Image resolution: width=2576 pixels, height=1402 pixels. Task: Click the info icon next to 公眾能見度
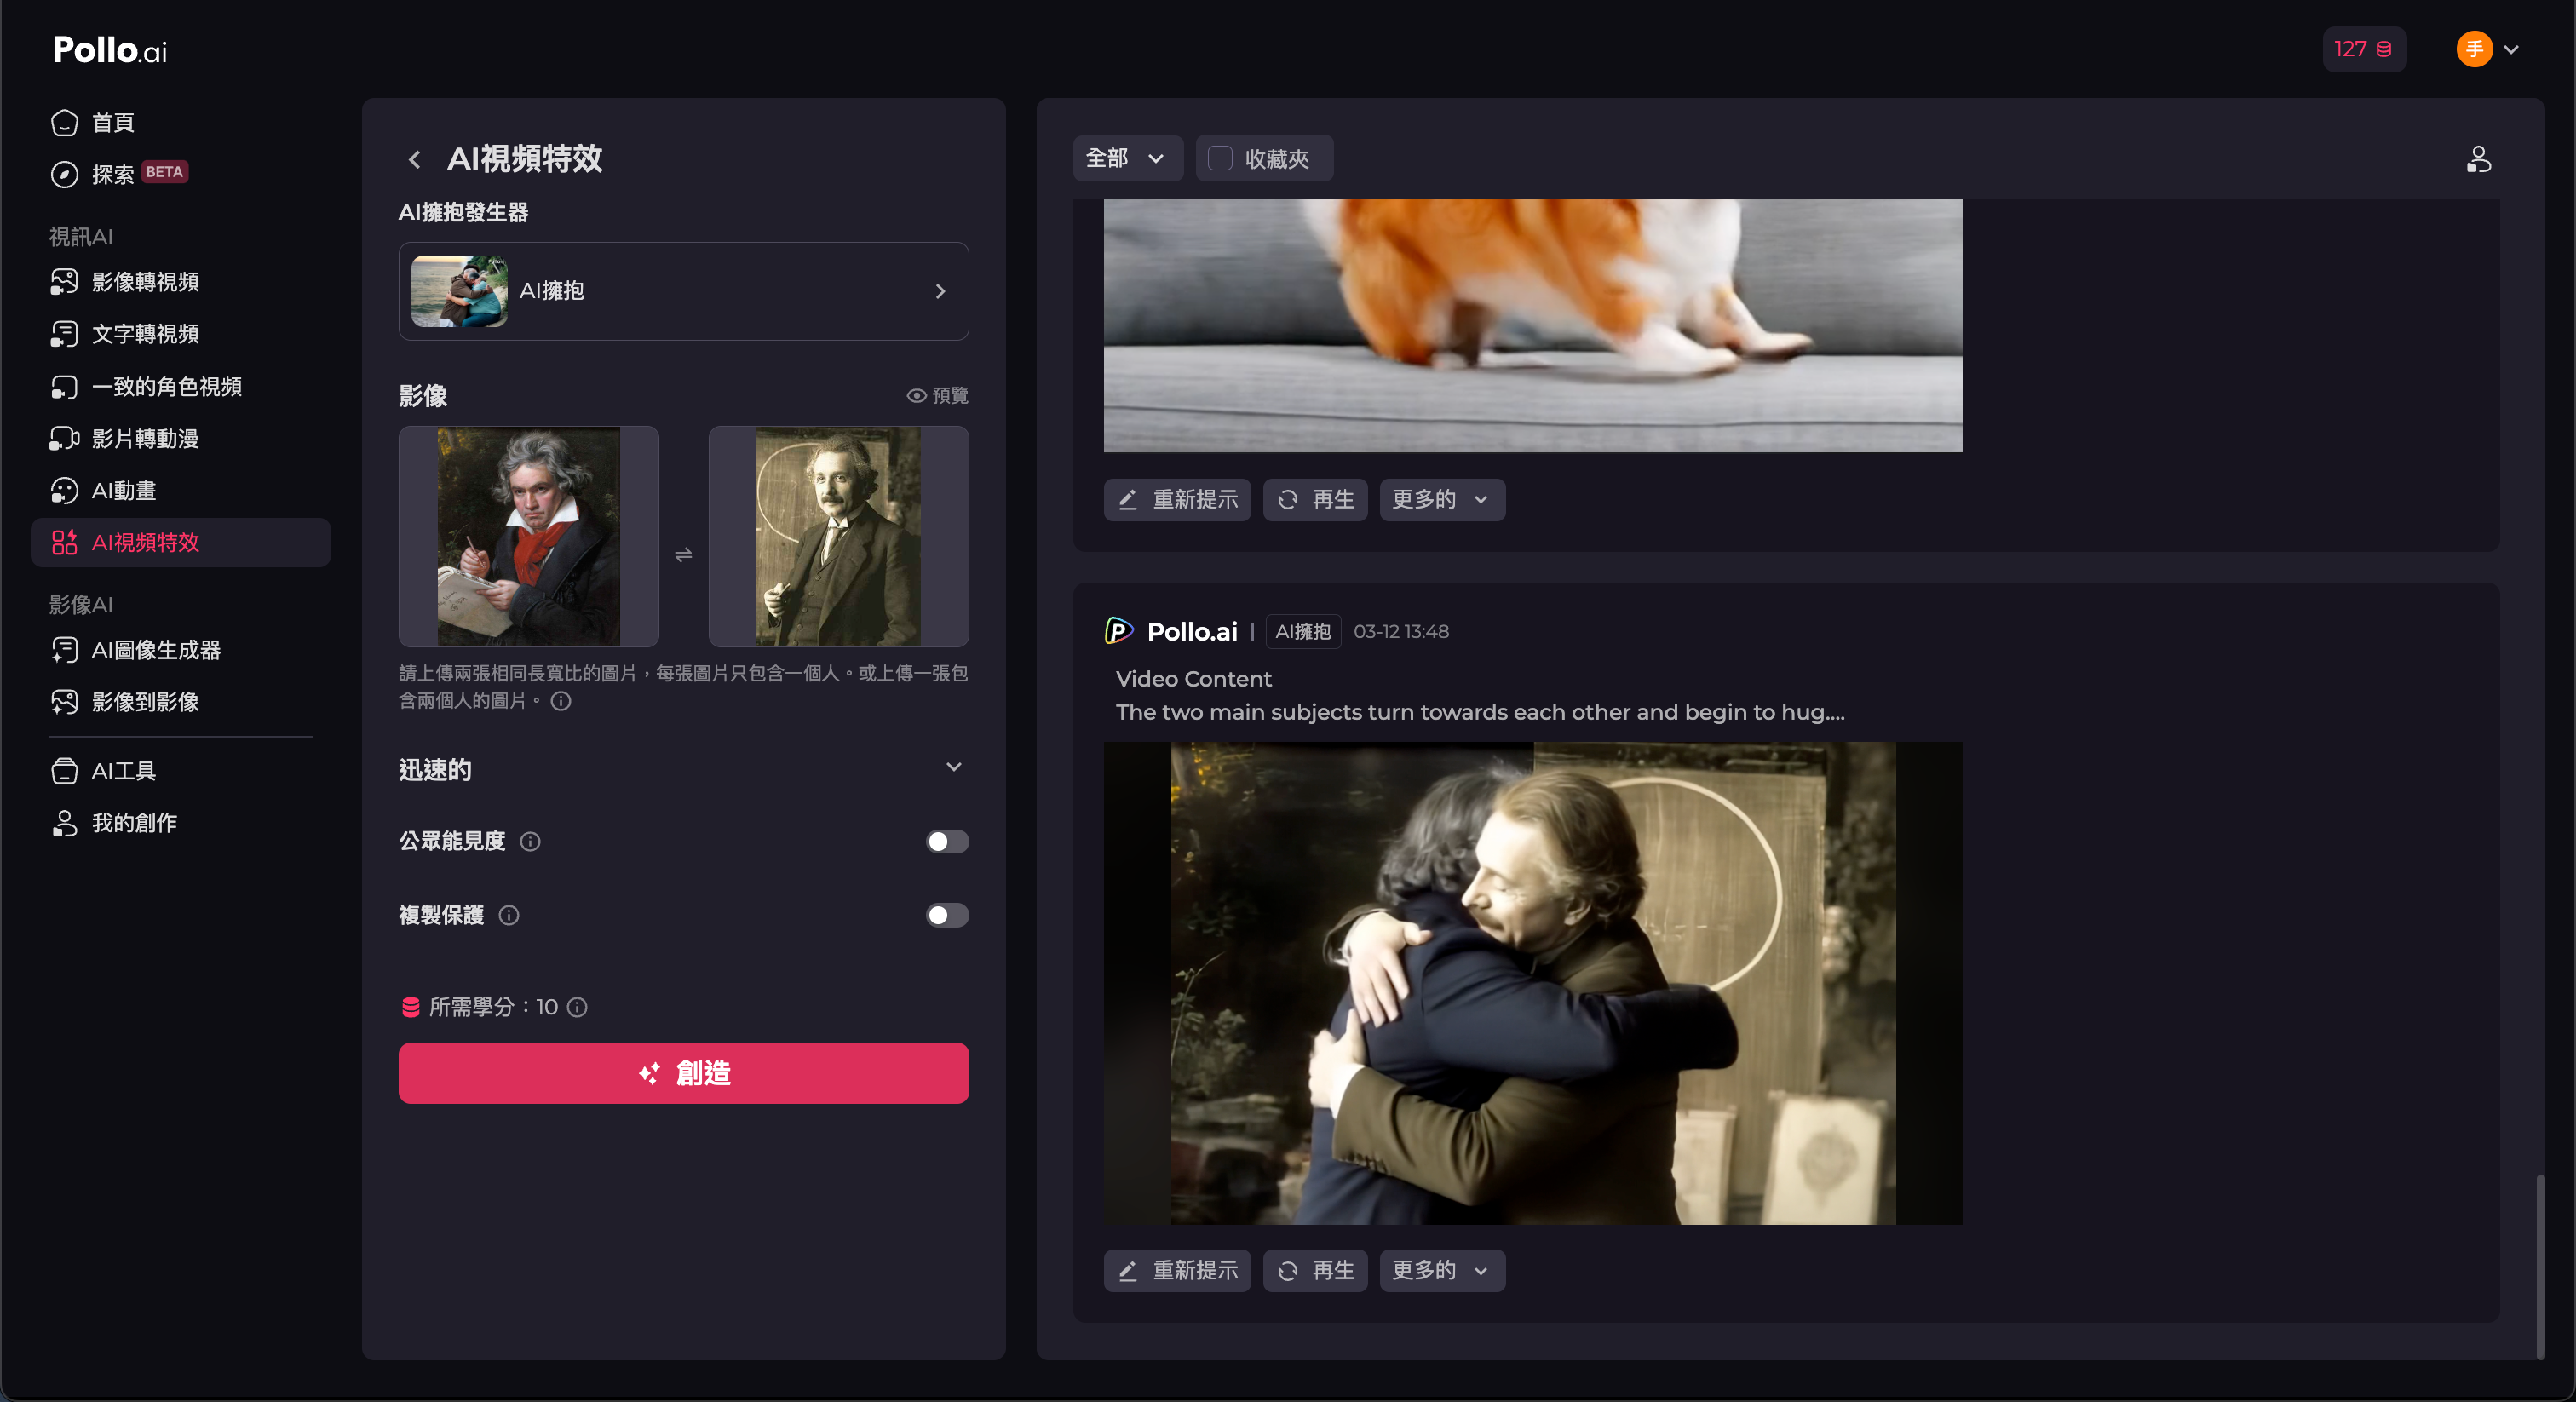coord(531,841)
